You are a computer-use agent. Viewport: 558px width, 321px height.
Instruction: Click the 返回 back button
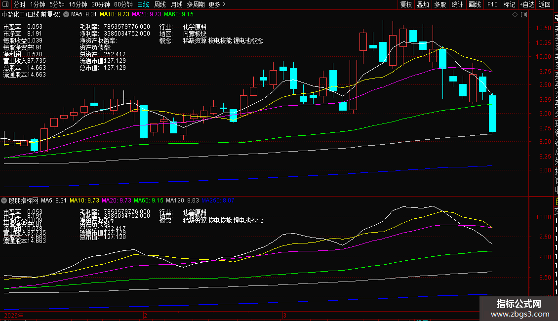click(x=545, y=4)
